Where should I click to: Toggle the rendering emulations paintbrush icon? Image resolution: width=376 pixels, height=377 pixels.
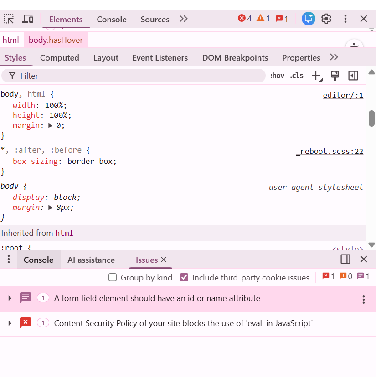click(x=335, y=76)
